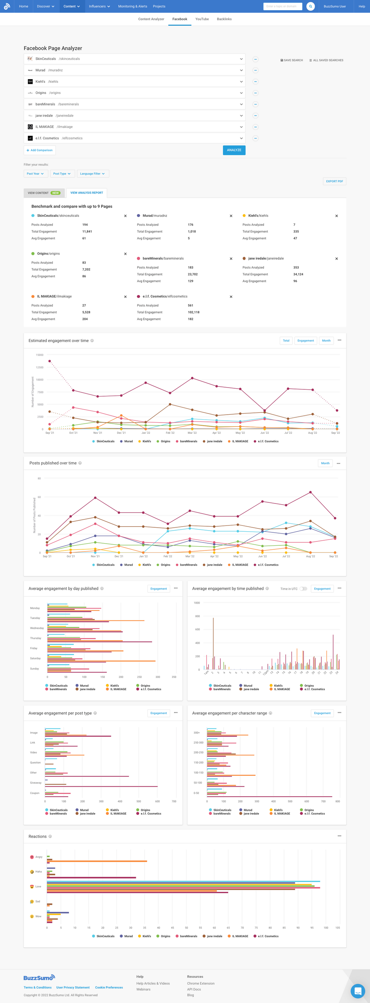Remove the SkinCeuticals page with minus icon
The width and height of the screenshot is (370, 1003).
pos(255,59)
